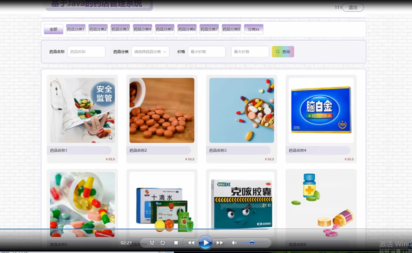Click the 药品名称3 product title
Image resolution: width=412 pixels, height=253 pixels.
(218, 150)
